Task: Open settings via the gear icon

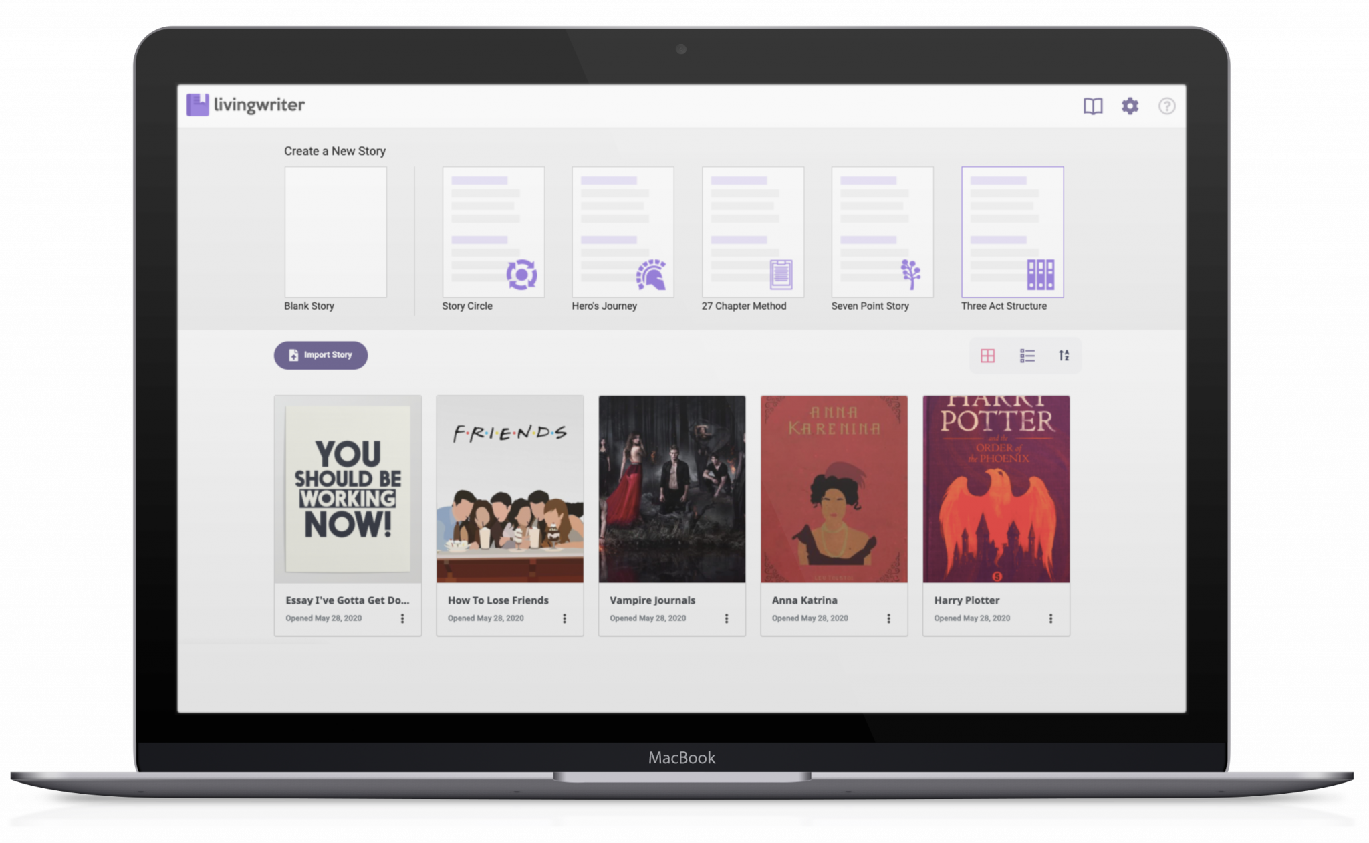Action: pos(1130,105)
